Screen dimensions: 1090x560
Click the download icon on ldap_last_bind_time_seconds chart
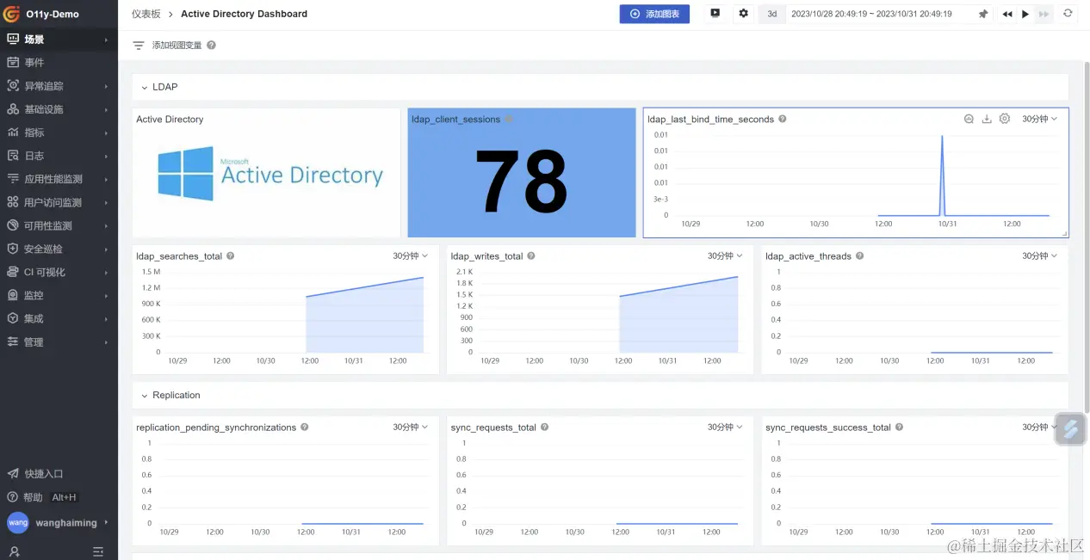pyautogui.click(x=987, y=120)
